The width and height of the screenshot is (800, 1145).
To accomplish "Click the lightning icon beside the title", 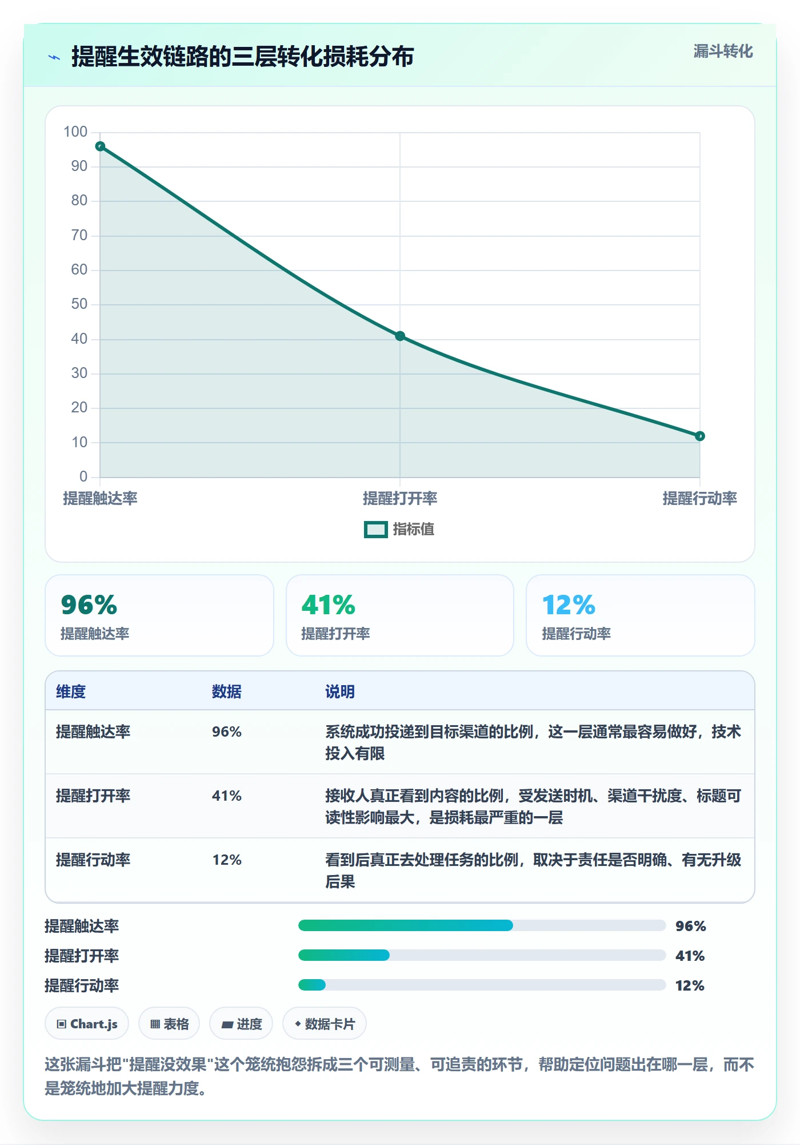I will 54,57.
